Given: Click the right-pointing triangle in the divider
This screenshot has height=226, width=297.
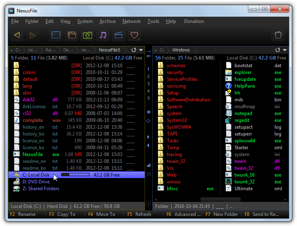Looking at the screenshot, I should click(x=148, y=137).
